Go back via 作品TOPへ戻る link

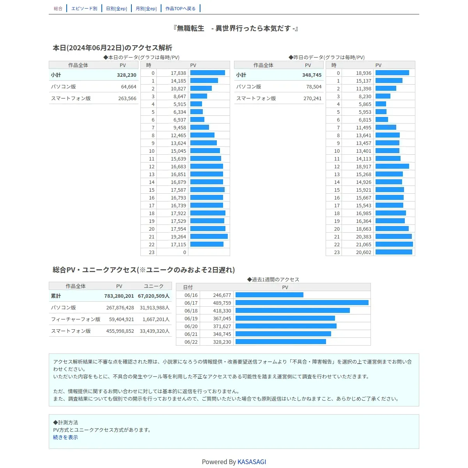181,9
